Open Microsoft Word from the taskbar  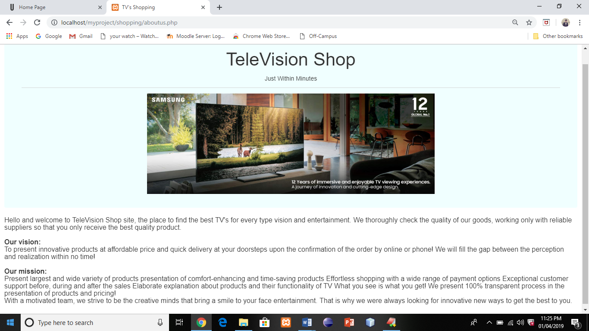coord(307,322)
